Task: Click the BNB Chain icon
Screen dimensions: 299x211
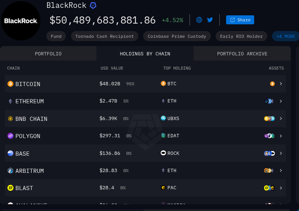Action: [x=10, y=119]
